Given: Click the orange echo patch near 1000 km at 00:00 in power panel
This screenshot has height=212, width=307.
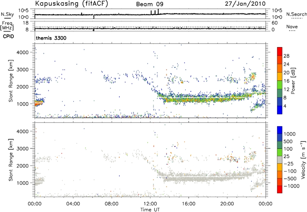Looking at the screenshot, I should [x=38, y=103].
